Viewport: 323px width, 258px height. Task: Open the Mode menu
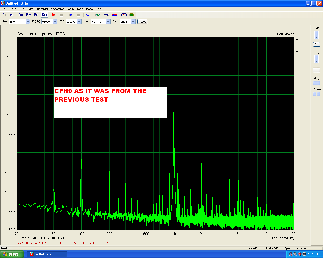point(89,9)
